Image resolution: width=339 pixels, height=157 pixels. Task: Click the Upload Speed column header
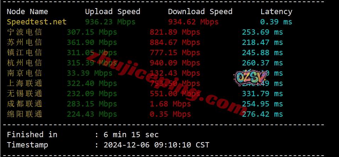tap(113, 12)
